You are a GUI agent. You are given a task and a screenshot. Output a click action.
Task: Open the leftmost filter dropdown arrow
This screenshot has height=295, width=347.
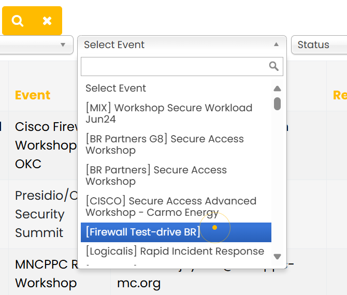(63, 45)
